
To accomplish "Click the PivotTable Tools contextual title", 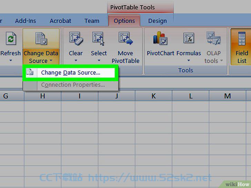I will tap(132, 7).
